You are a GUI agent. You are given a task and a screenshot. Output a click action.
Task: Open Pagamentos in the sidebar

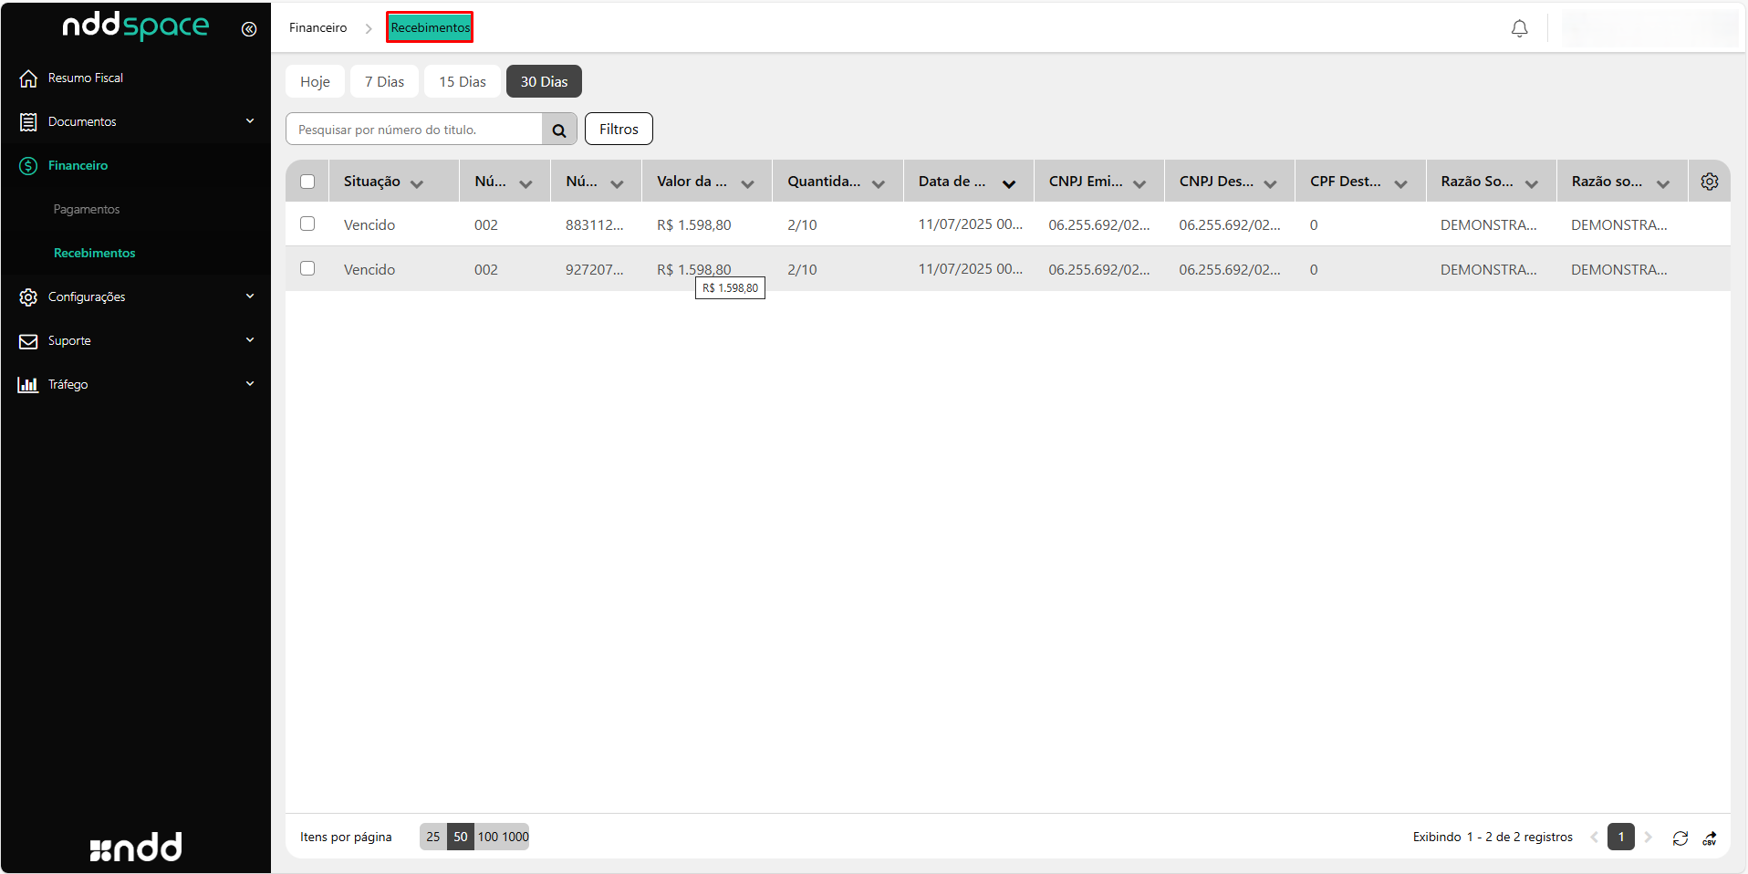(87, 209)
